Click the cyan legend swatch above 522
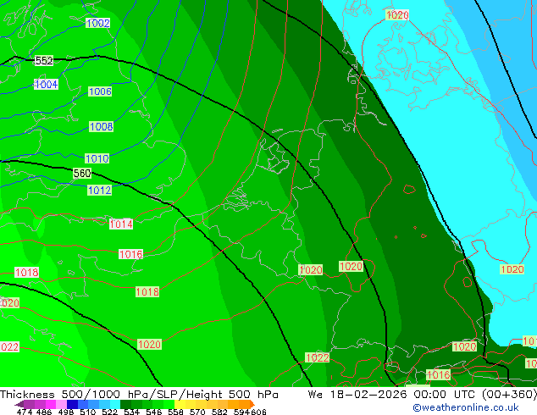The height and width of the screenshot is (415, 537). pos(115,404)
